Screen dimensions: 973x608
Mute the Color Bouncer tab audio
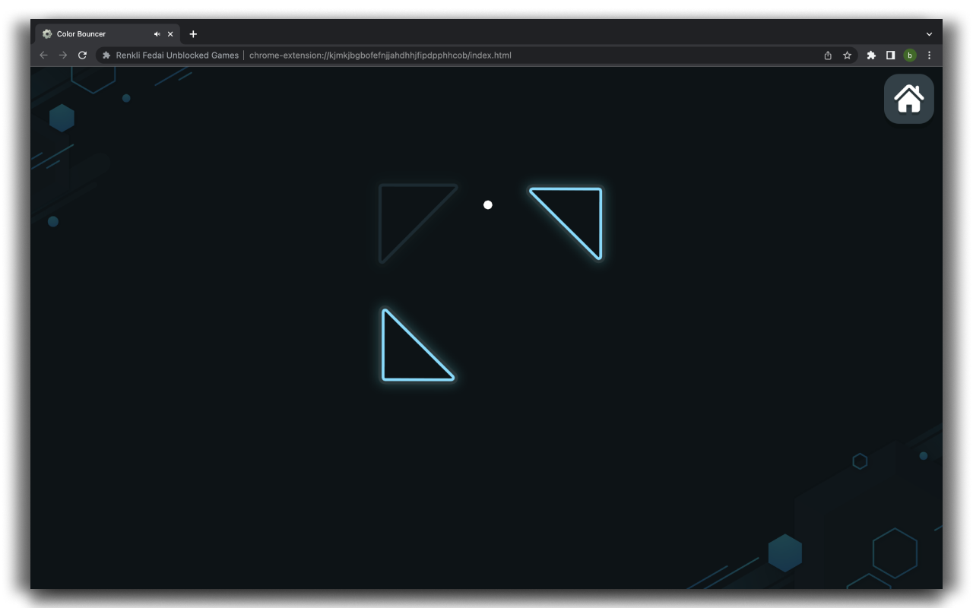(x=157, y=34)
